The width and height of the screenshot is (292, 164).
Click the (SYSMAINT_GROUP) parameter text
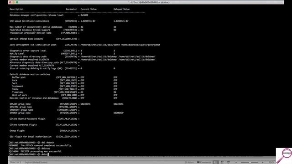(x=67, y=110)
